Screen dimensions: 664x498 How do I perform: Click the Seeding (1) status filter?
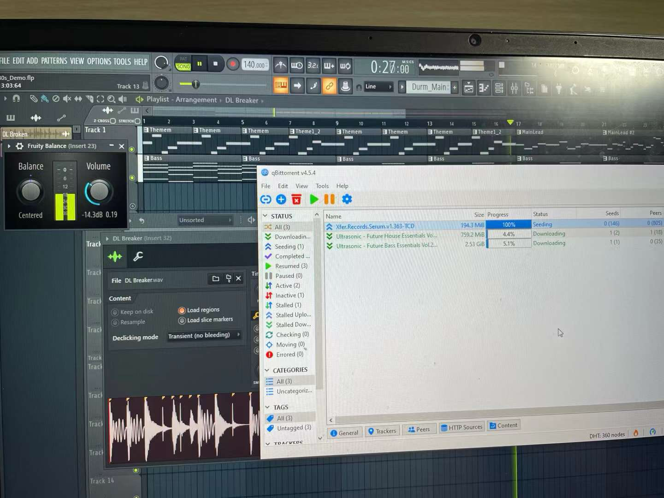pos(289,247)
